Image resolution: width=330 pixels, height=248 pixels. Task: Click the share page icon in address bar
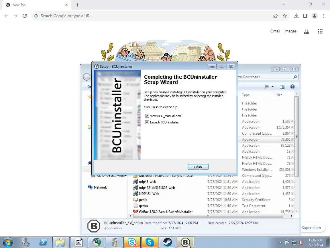[x=276, y=16]
